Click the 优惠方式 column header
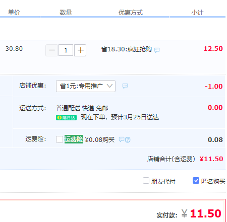 tap(131, 13)
